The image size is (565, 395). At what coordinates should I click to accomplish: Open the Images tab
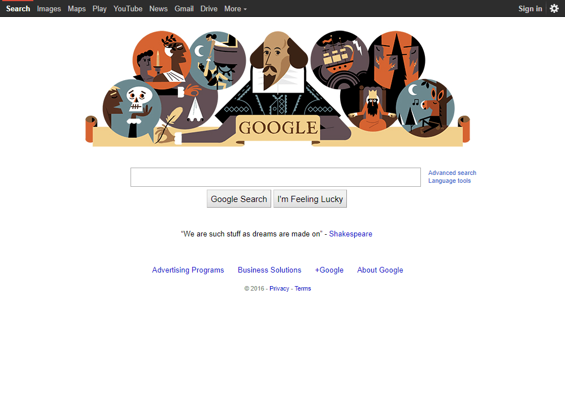49,8
